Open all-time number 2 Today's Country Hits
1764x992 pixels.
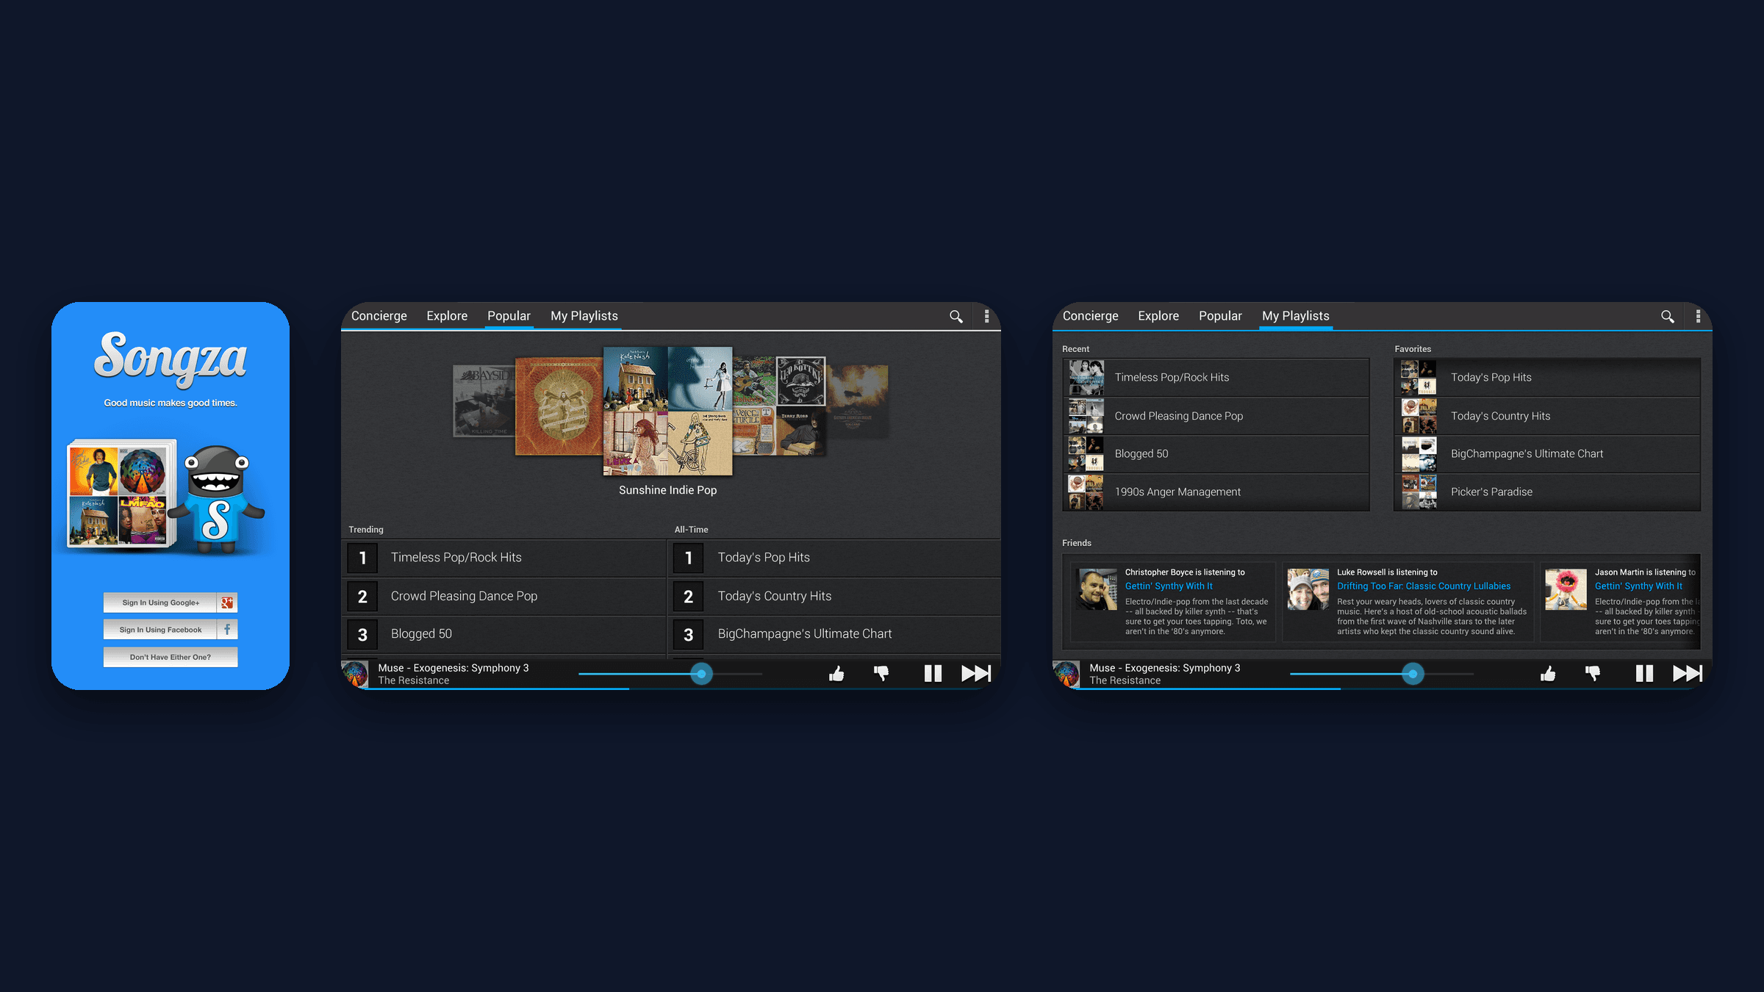[x=834, y=596]
